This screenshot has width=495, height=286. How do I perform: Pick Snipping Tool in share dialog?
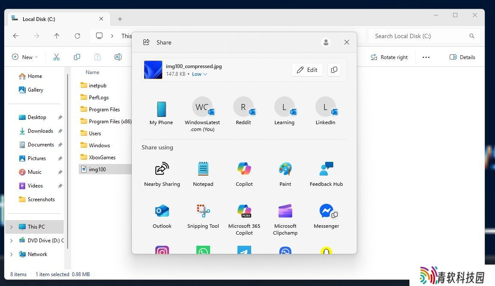point(203,212)
